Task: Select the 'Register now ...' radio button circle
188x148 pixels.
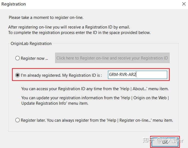Action: click(18, 58)
